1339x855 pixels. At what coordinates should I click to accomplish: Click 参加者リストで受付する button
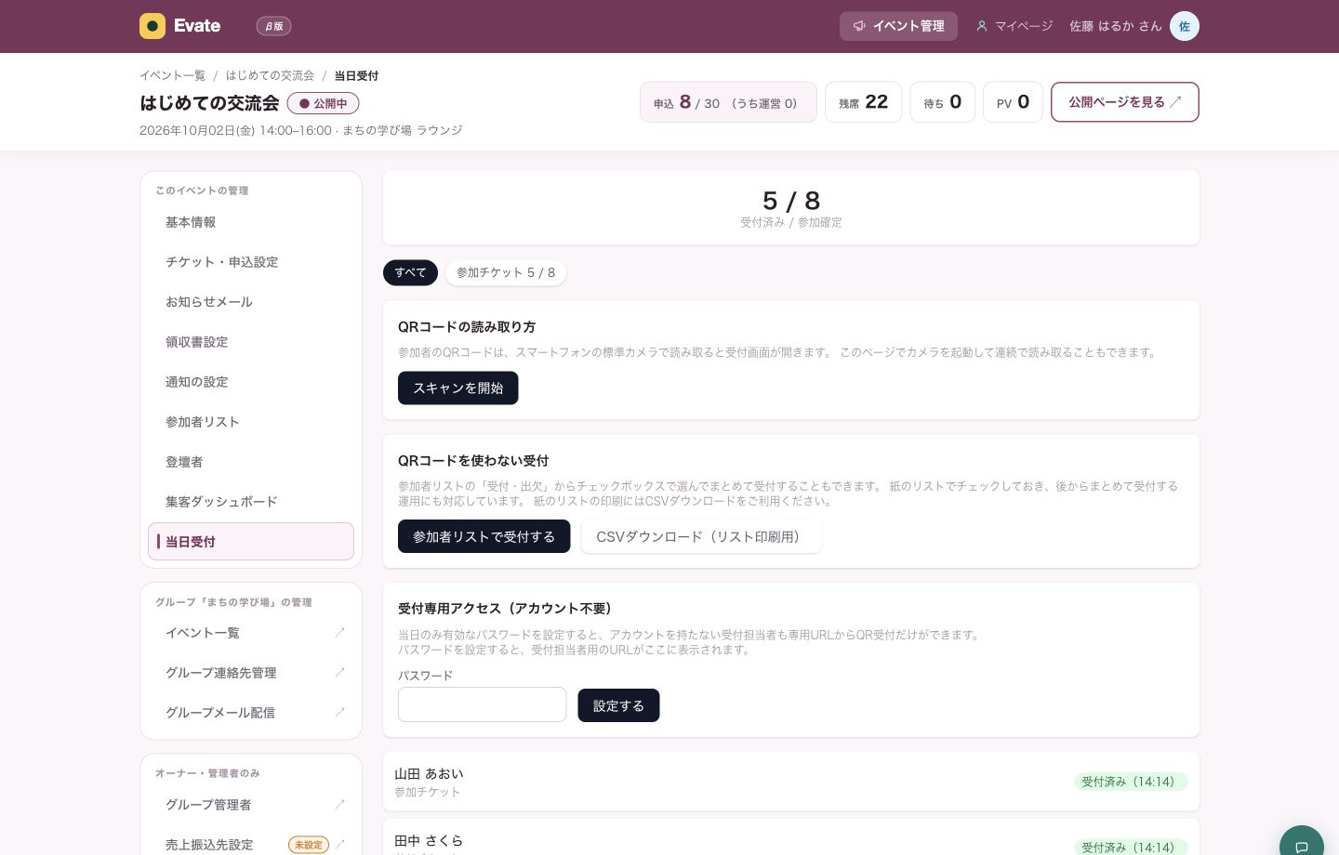[x=484, y=536]
